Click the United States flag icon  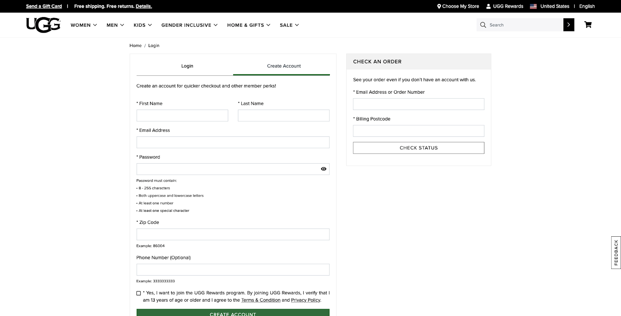[533, 6]
